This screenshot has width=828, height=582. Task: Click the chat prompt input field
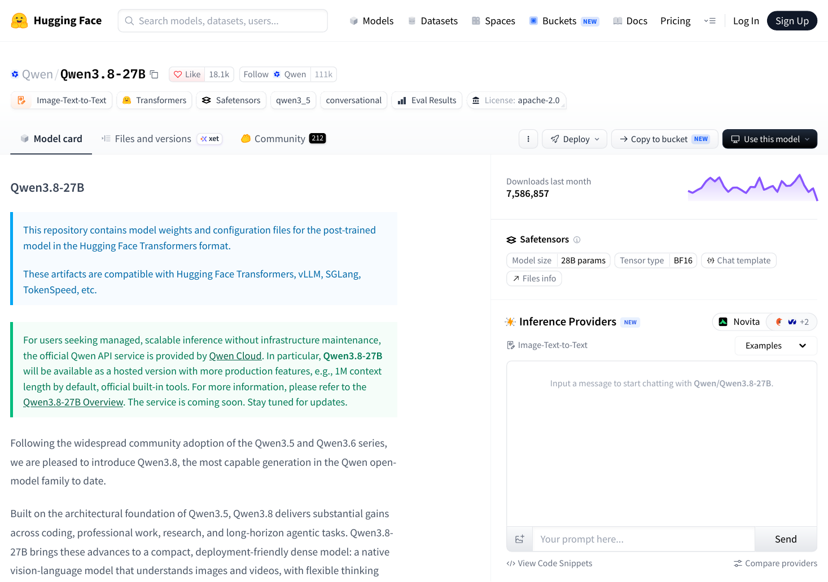coord(643,539)
